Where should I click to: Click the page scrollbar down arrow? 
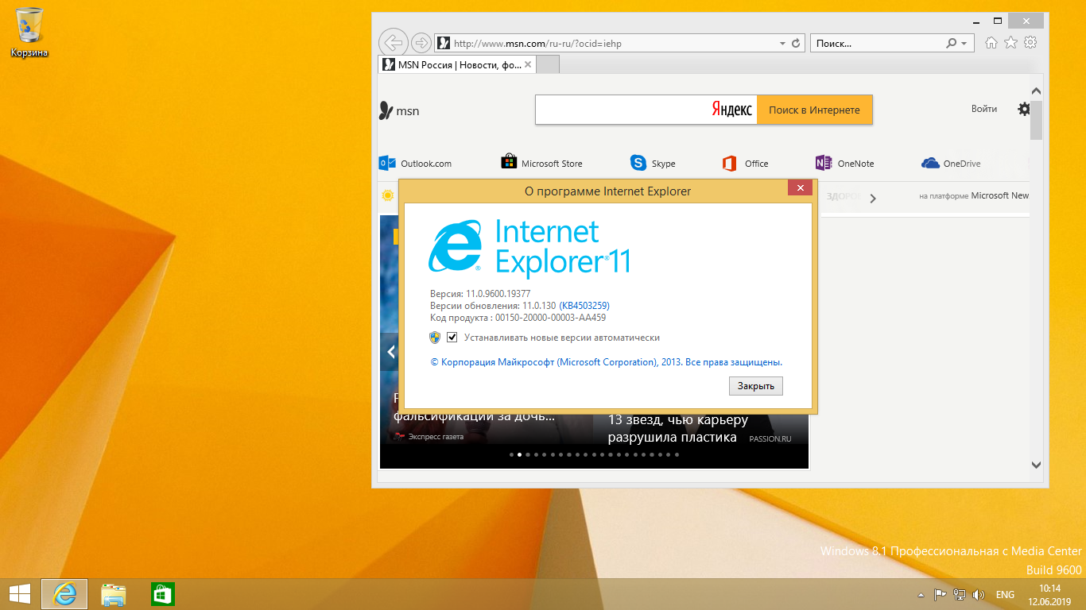click(1036, 465)
